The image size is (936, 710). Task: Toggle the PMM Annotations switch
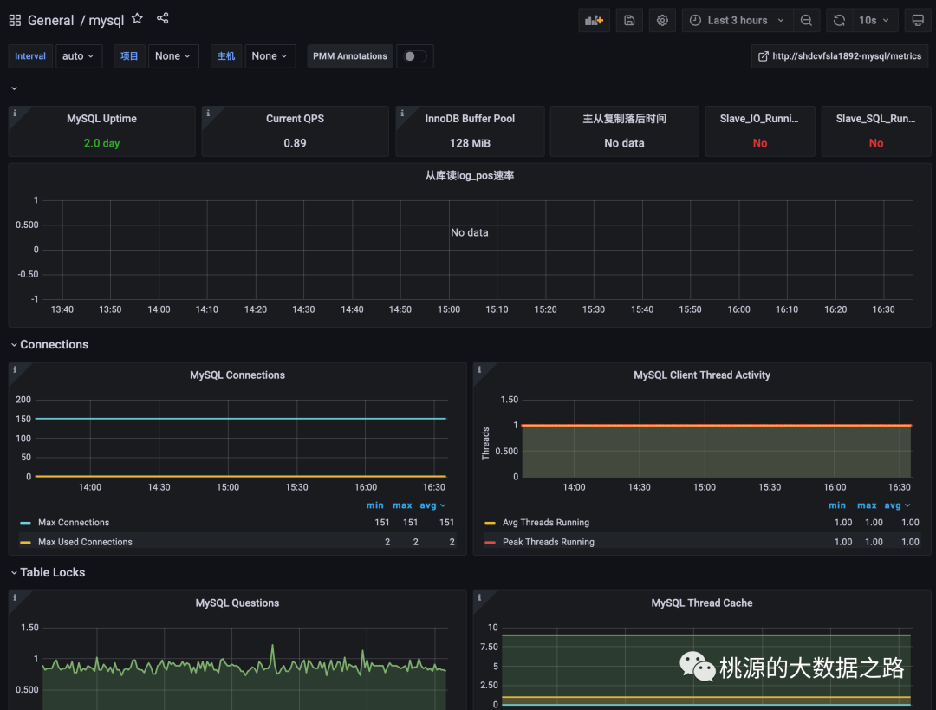[415, 56]
